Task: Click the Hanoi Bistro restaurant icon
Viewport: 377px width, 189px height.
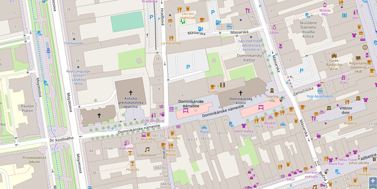Action: point(171,145)
